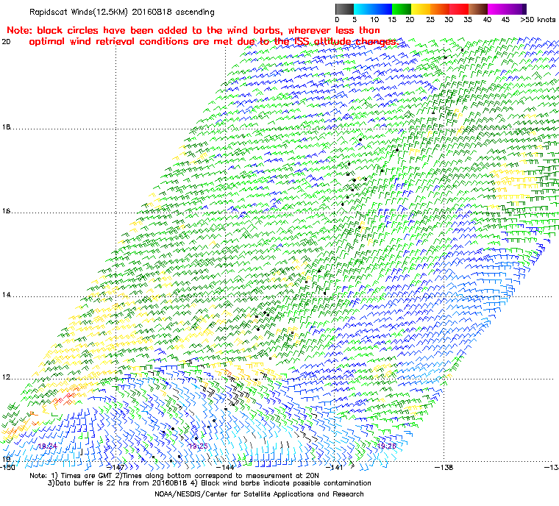This screenshot has height=506, width=559.
Task: Click the brown 35-40 knots legend swatch
Action: pyautogui.click(x=477, y=9)
